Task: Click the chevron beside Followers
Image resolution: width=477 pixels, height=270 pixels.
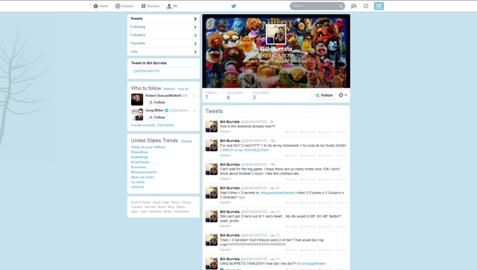Action: pos(195,35)
